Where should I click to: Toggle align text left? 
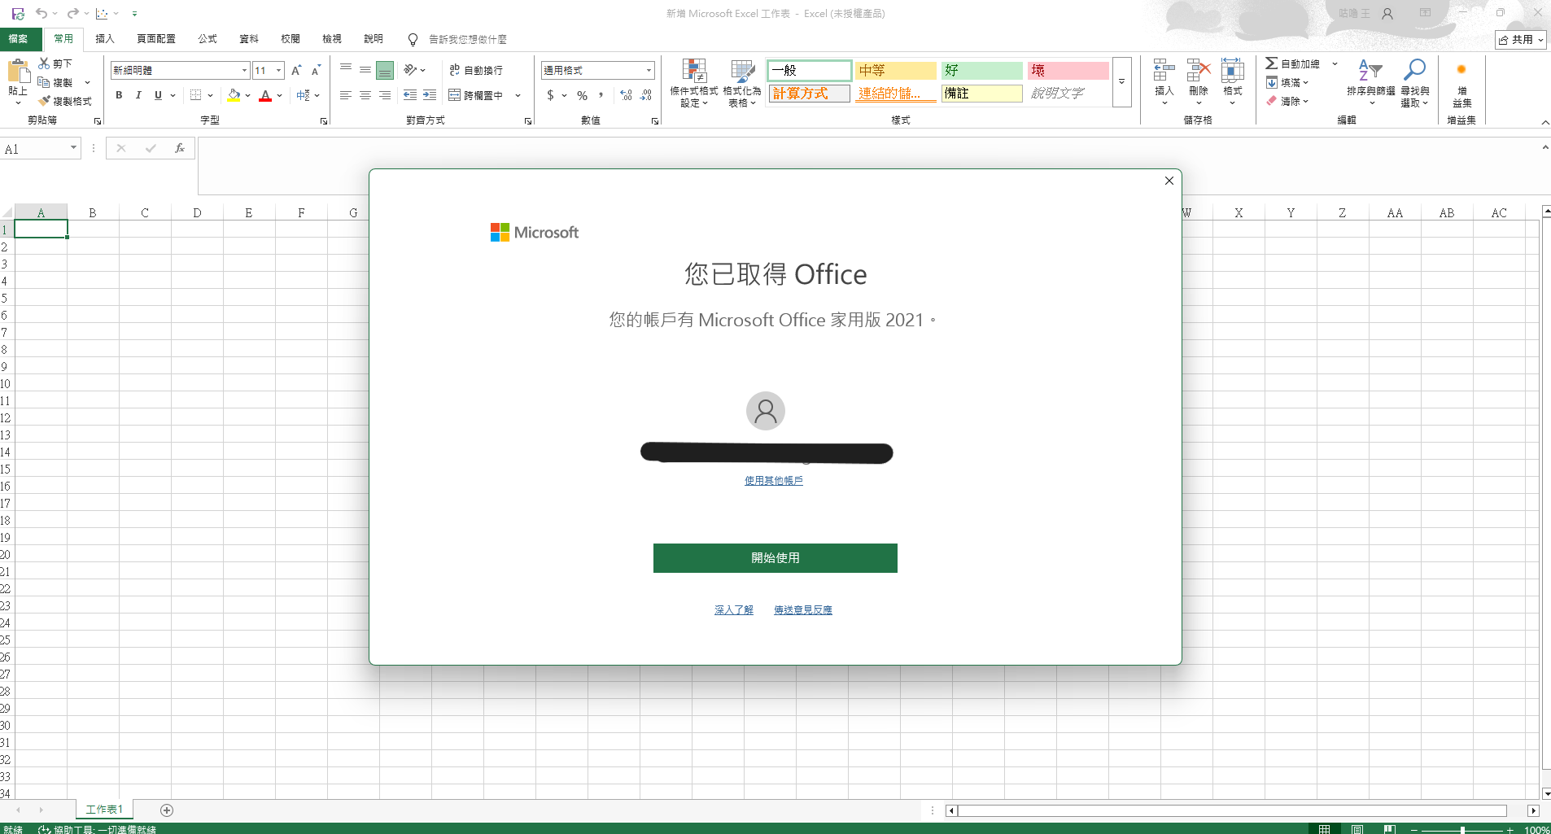pos(346,95)
